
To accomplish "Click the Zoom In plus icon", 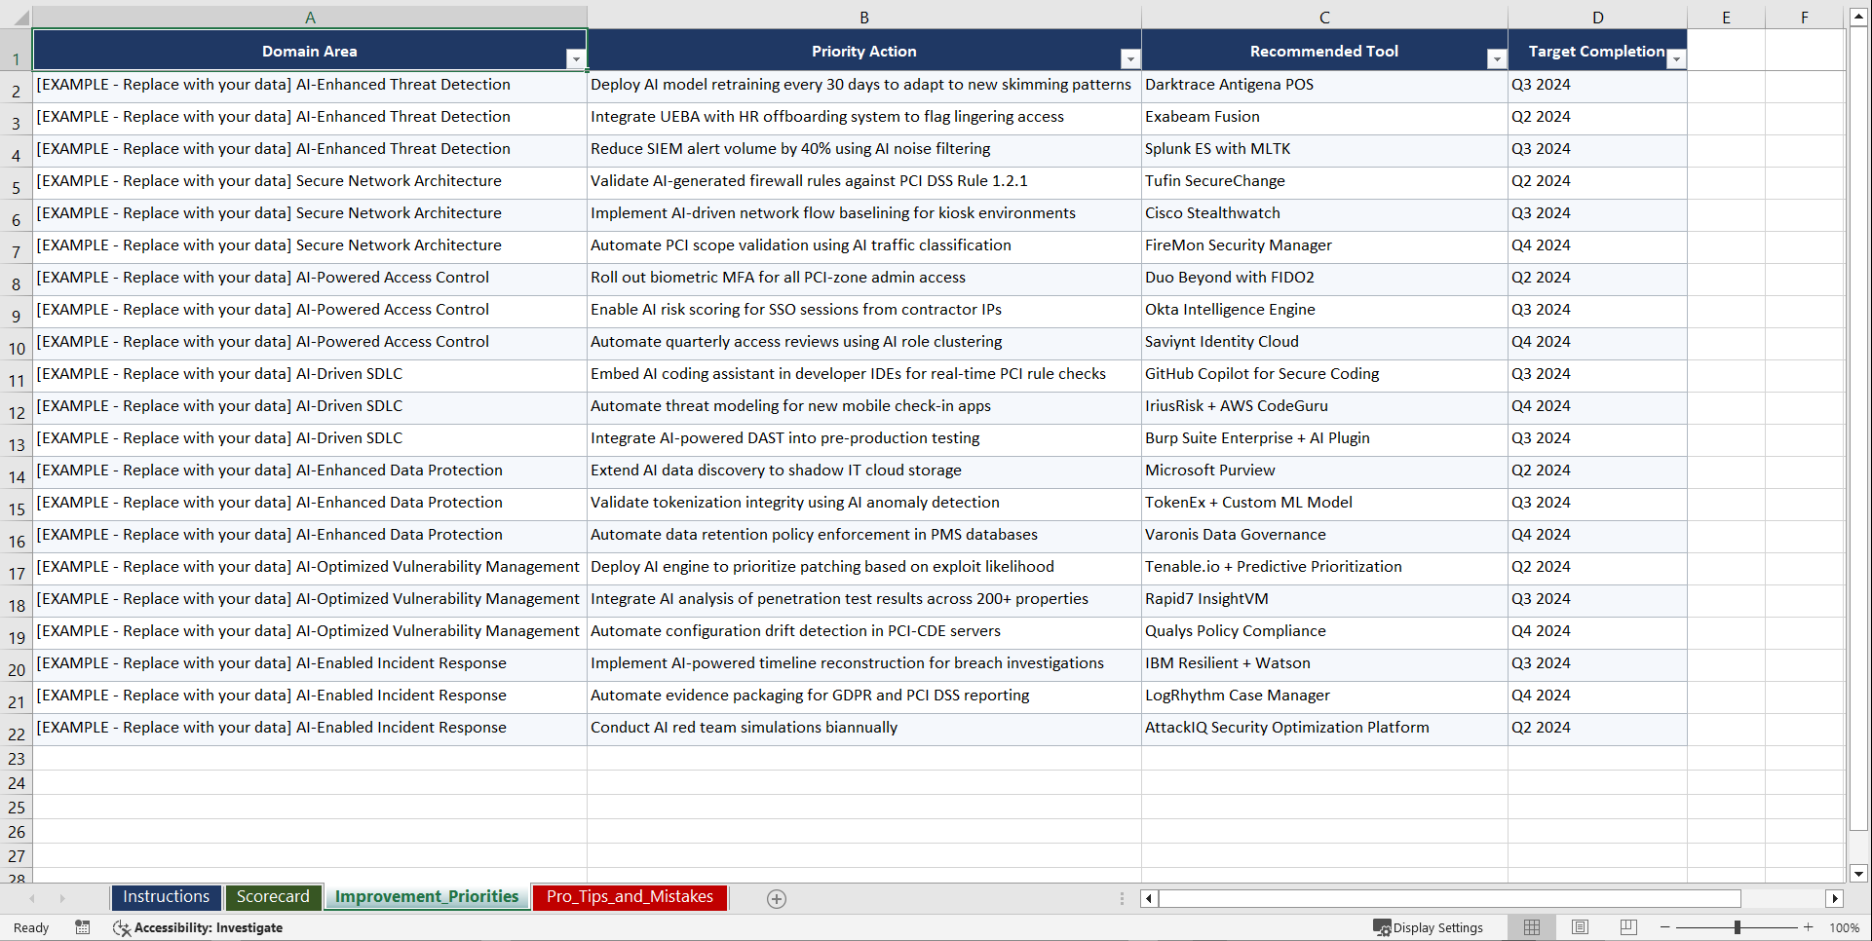I will tap(1808, 927).
